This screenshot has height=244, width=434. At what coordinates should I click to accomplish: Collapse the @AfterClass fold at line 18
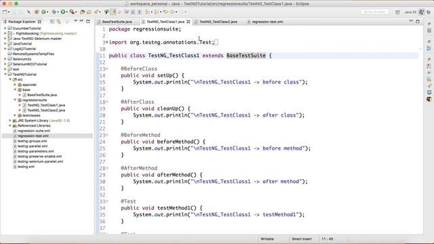click(107, 102)
